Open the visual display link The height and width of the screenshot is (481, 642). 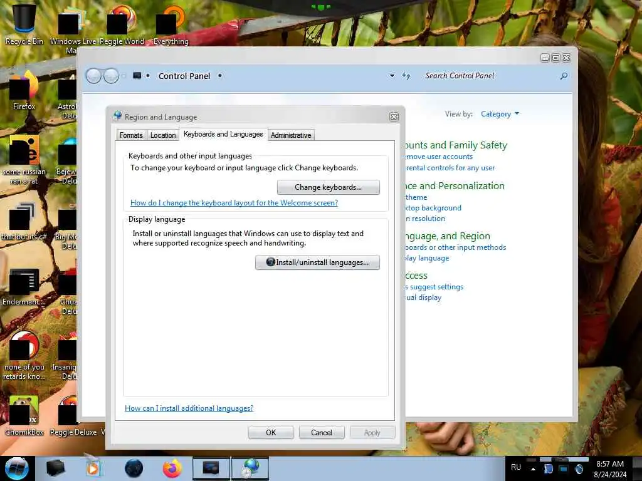coord(423,297)
